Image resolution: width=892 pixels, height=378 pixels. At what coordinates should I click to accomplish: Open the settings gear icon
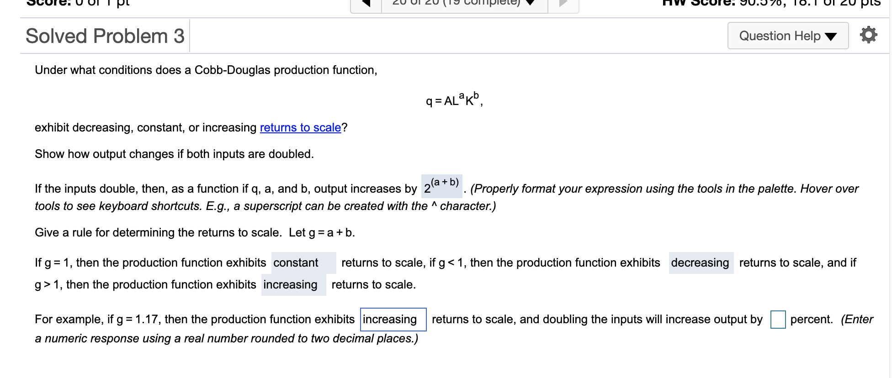tap(868, 35)
